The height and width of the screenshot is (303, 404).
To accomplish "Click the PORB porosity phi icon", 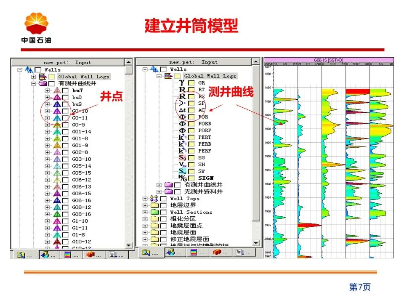I will click(x=182, y=124).
